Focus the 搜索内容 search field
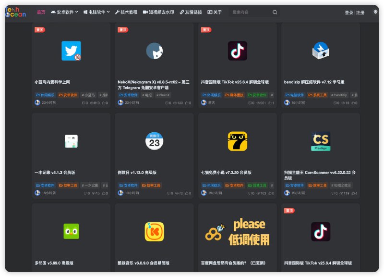This screenshot has height=277, width=384. pyautogui.click(x=250, y=12)
